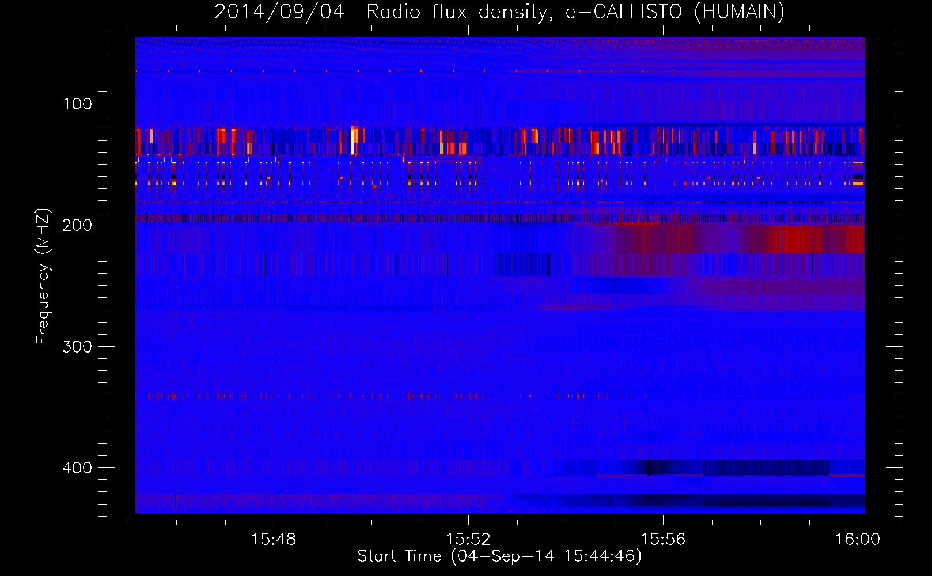
Task: Click the 'Frequency (MHZ)' axis title
Action: [x=43, y=276]
